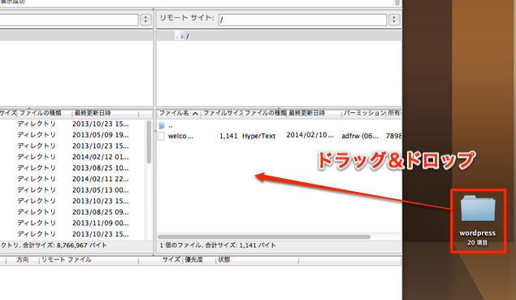Sort remote list by パーミッション column
The height and width of the screenshot is (300, 516).
point(364,113)
